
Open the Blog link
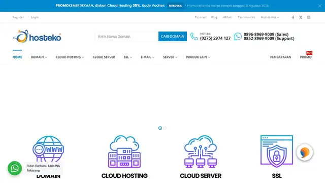[214, 17]
